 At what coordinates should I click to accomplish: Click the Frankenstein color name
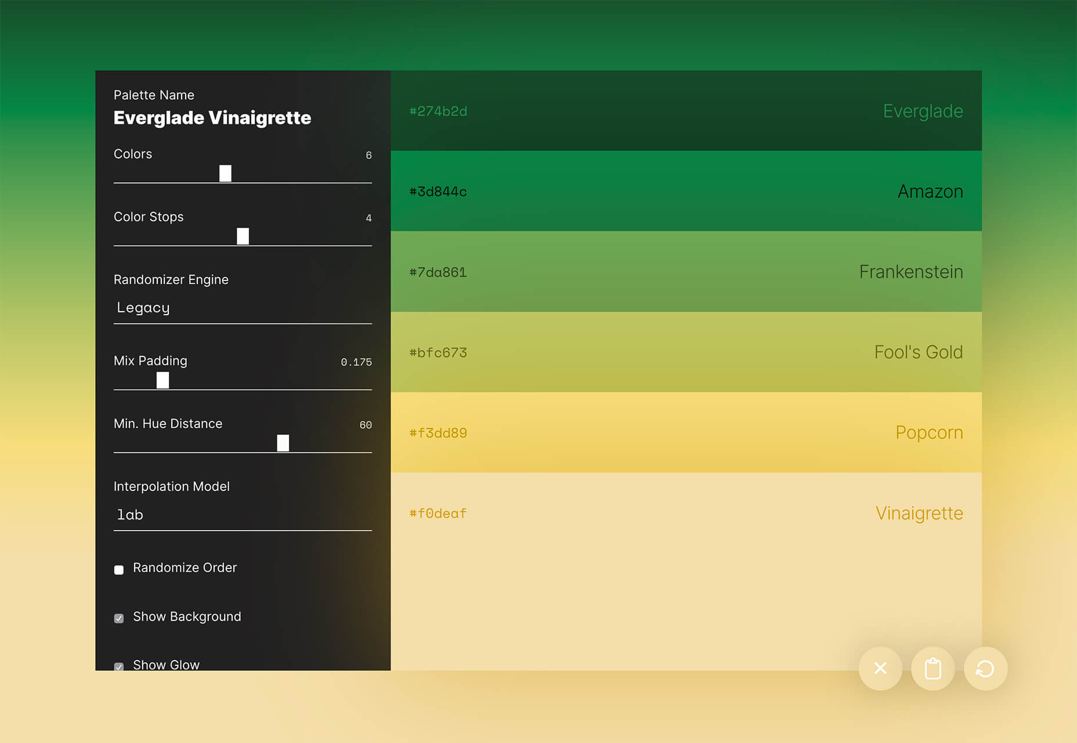911,272
